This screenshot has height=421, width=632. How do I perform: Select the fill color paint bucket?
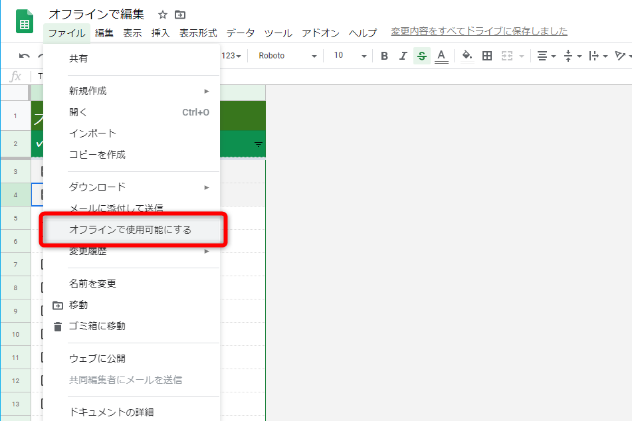pos(467,56)
